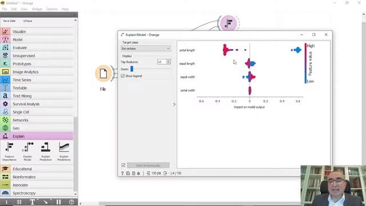The image size is (366, 206).
Task: Open the Help menu
Action: (x=65, y=9)
